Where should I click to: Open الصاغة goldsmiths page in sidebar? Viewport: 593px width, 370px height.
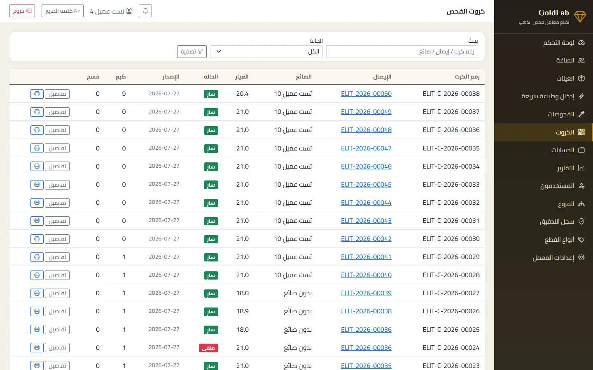pos(544,60)
